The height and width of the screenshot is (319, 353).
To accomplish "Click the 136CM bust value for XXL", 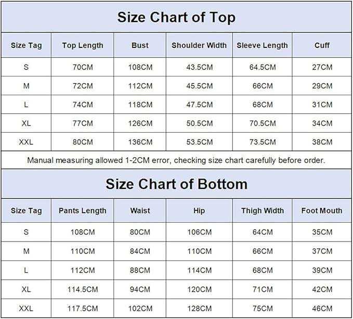I will [140, 142].
